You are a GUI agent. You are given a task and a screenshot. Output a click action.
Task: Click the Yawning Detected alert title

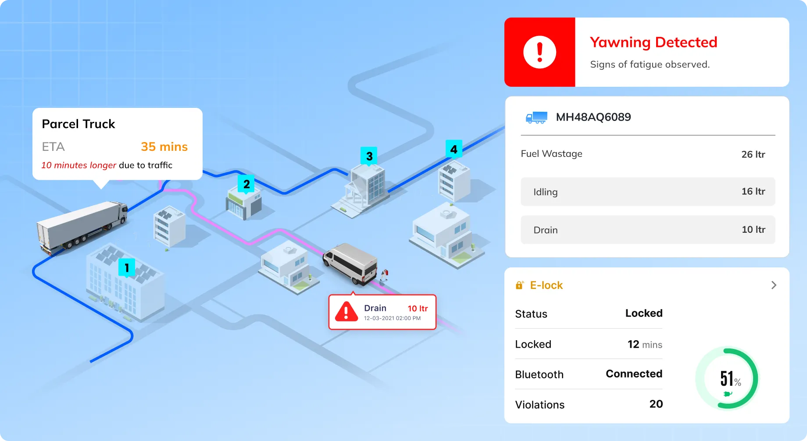(653, 43)
